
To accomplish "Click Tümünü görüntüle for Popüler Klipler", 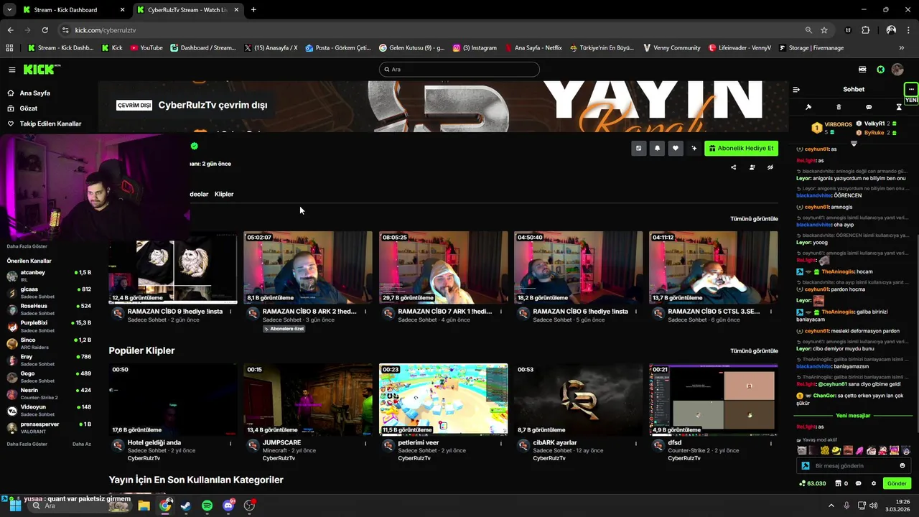I will pos(754,351).
